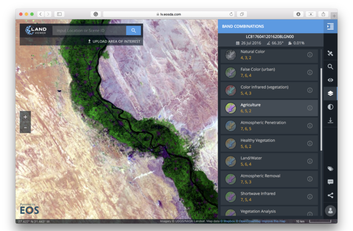Click the location or scene ID search field
This screenshot has width=353, height=231.
[x=89, y=30]
